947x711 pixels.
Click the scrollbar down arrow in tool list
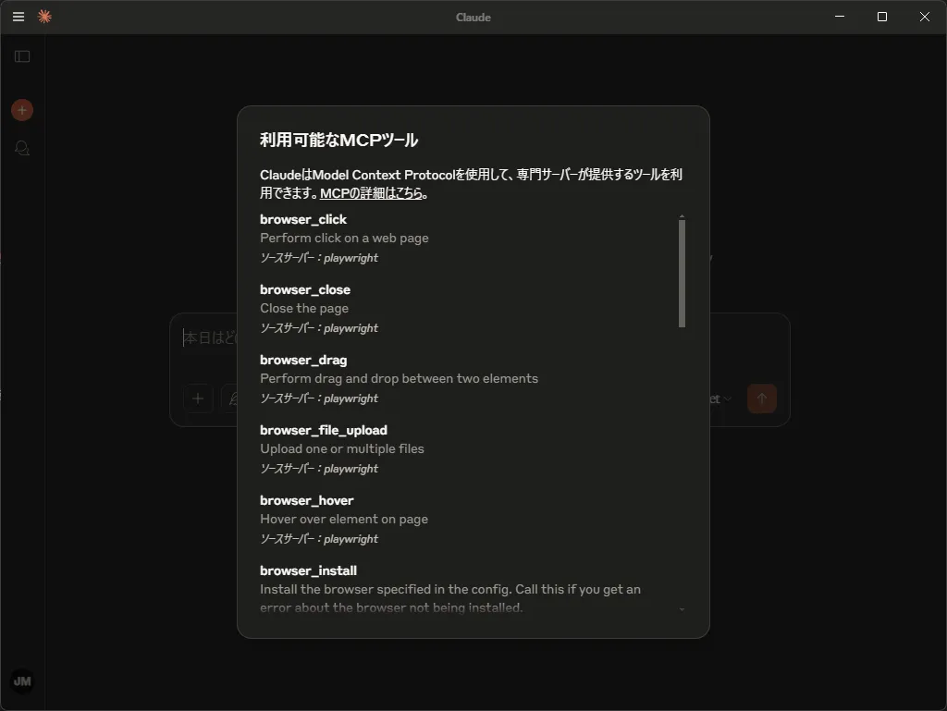coord(682,609)
